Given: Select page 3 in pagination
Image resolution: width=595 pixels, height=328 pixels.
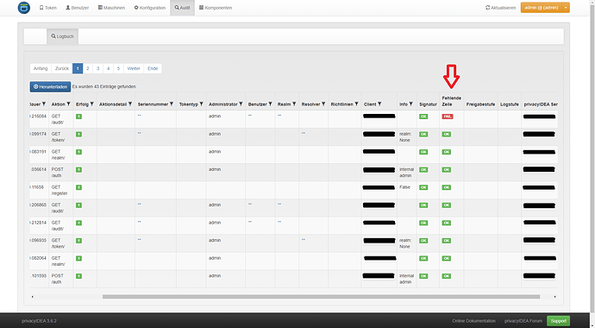Looking at the screenshot, I should (98, 69).
